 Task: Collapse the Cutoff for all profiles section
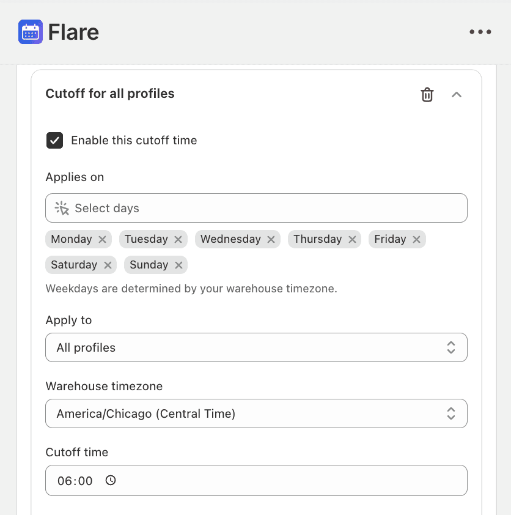click(457, 95)
